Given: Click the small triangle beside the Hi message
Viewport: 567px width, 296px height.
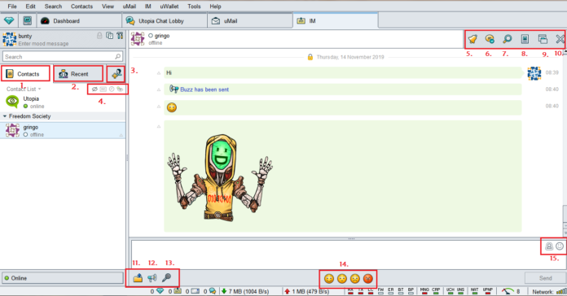Looking at the screenshot, I should [158, 73].
